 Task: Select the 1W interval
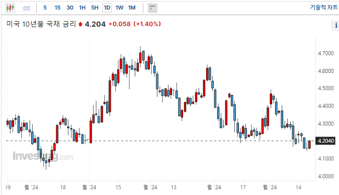coord(119,8)
